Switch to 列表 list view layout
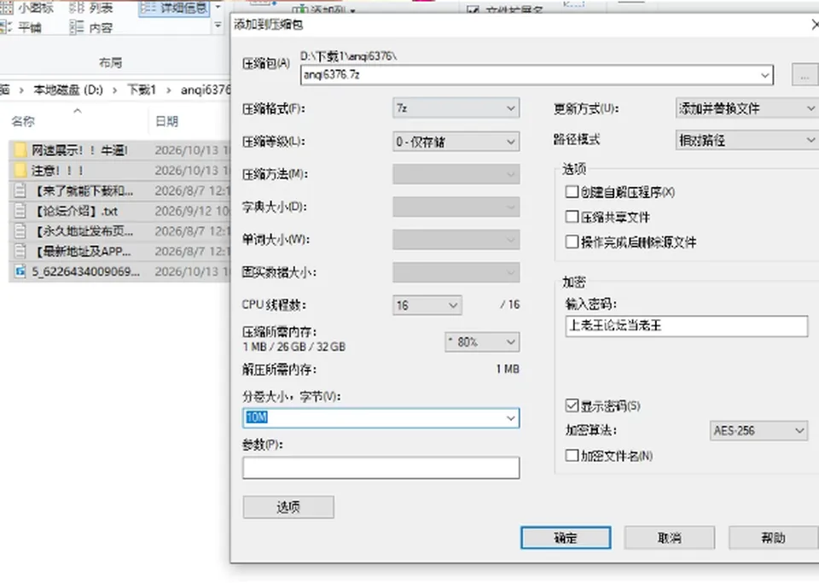 click(x=91, y=8)
